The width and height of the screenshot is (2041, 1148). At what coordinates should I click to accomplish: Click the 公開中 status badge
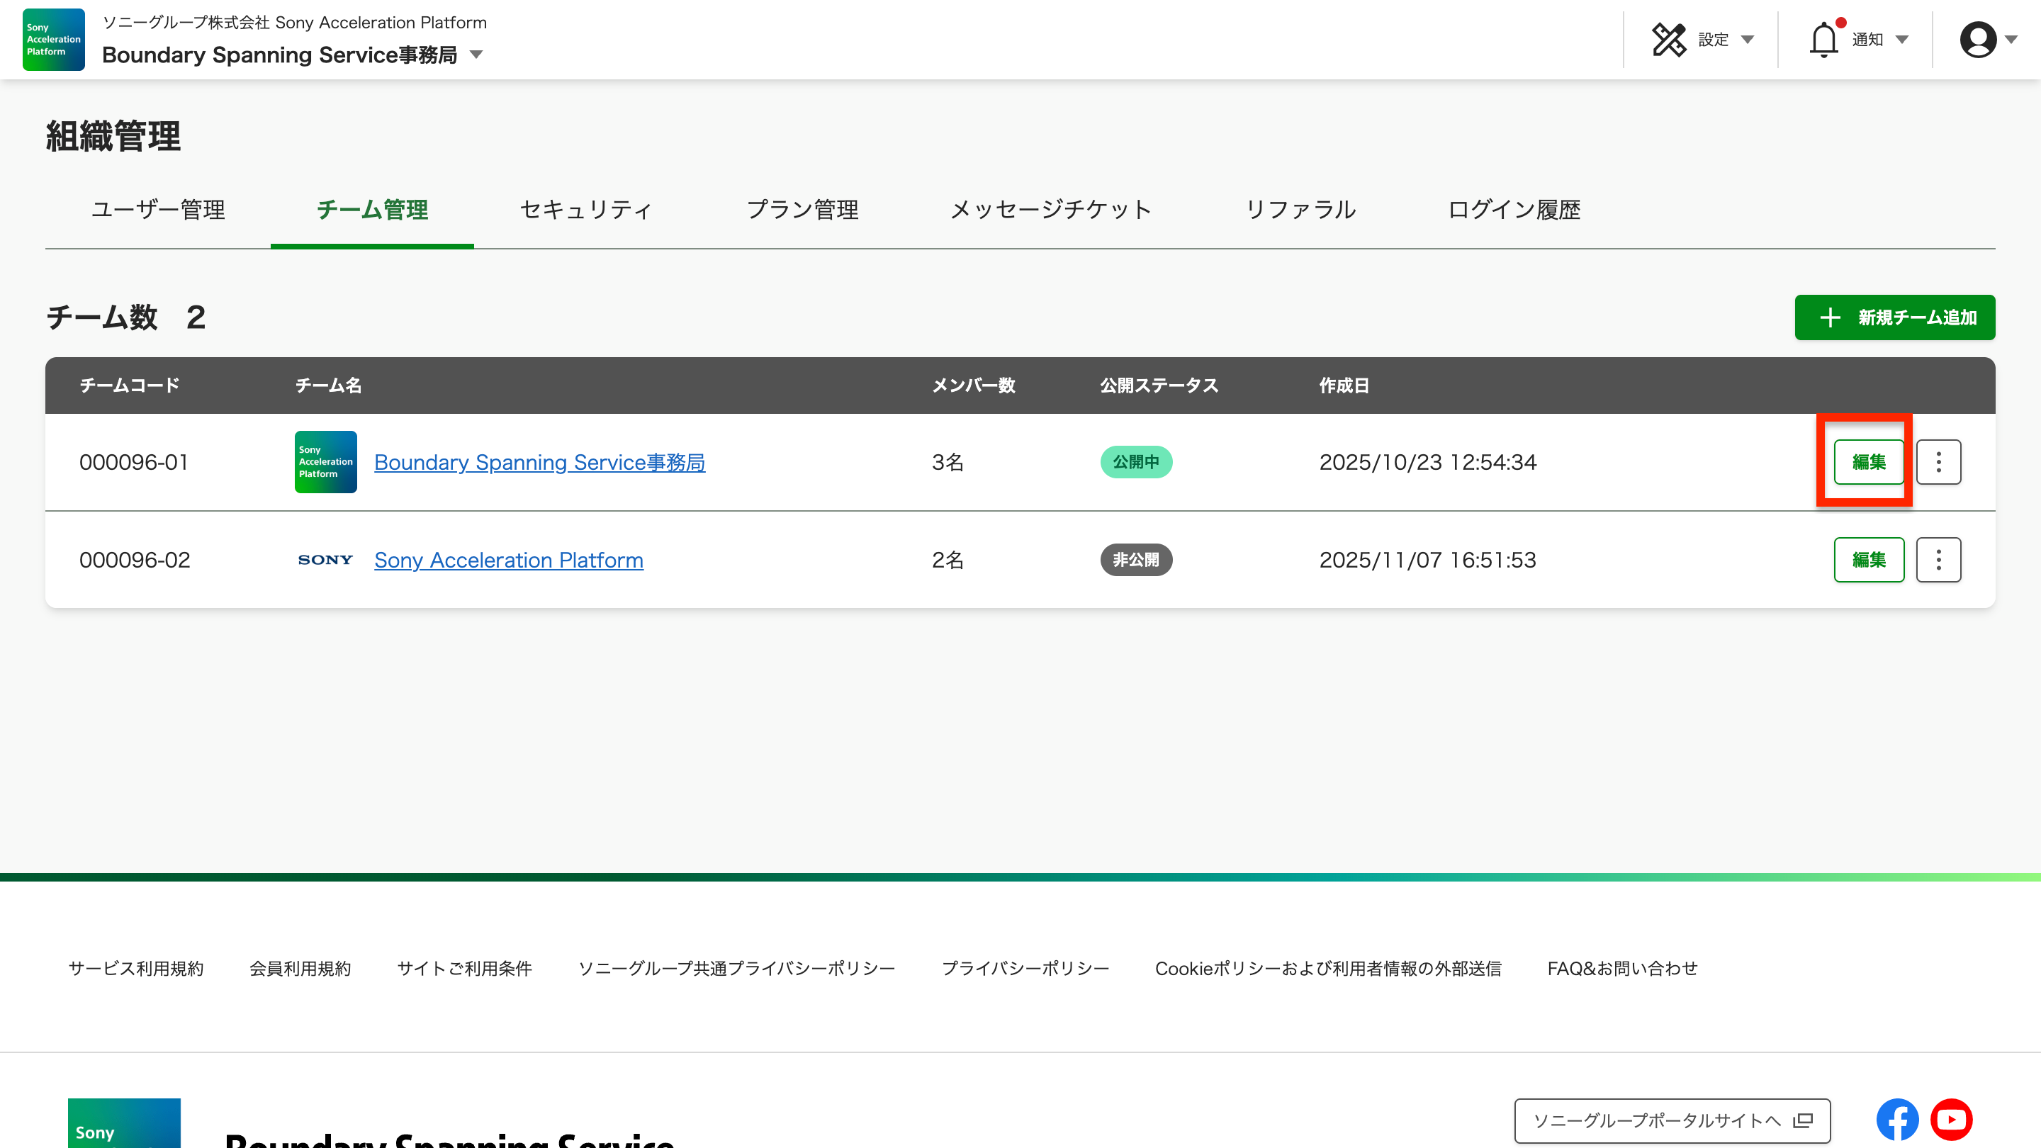(1136, 462)
